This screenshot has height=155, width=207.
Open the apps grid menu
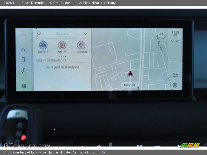24,86
